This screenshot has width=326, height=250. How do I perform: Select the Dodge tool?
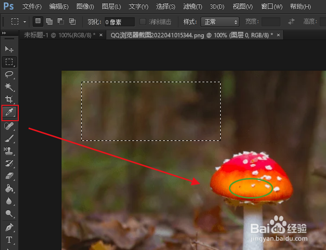(9, 213)
